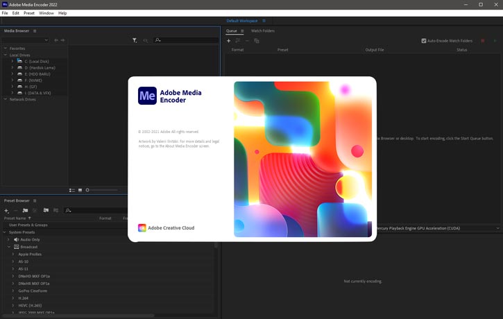Click the green Start Queue play button

point(495,41)
